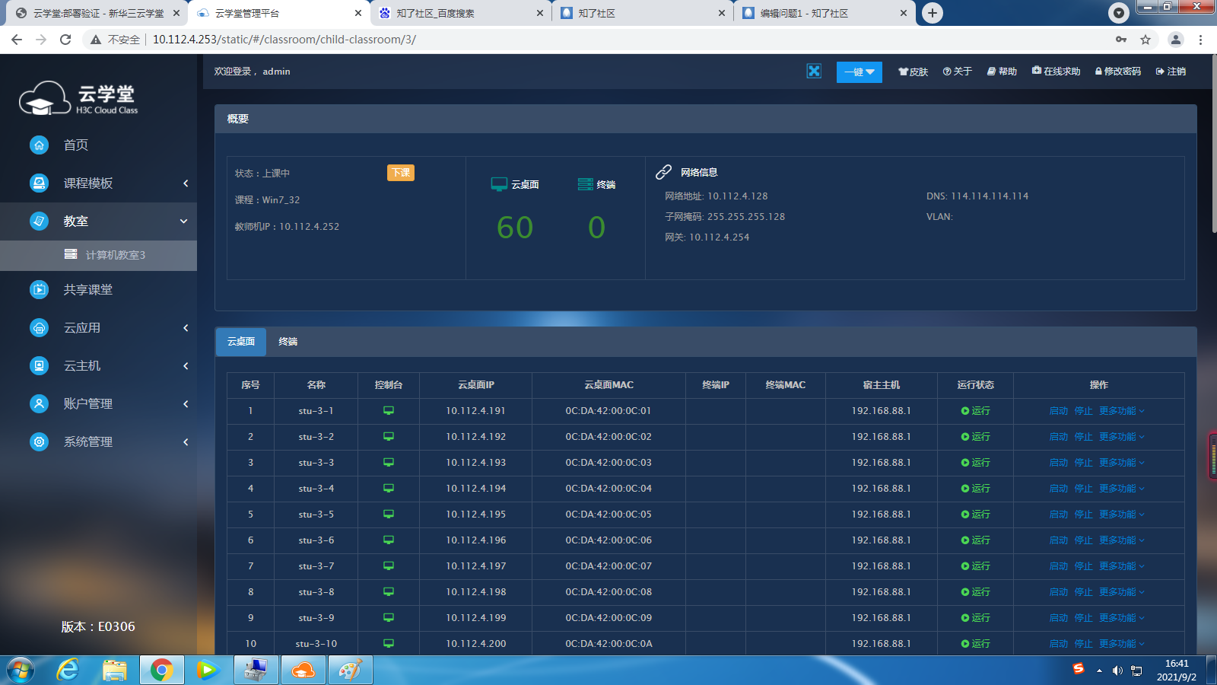Open console for stu-3-9
The height and width of the screenshot is (685, 1217).
click(x=389, y=618)
